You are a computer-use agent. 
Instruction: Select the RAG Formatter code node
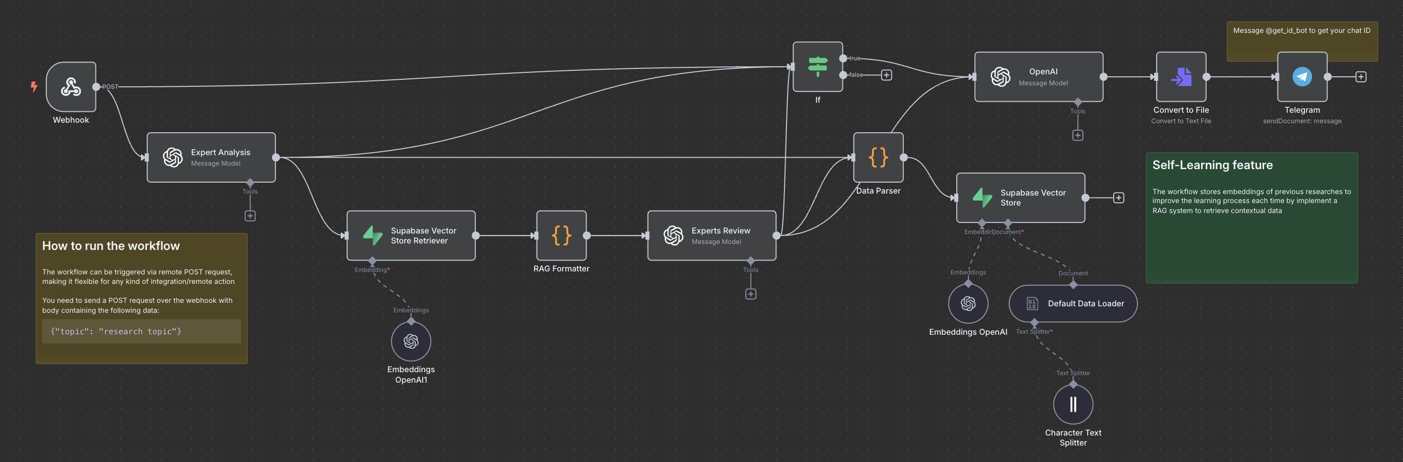(561, 235)
